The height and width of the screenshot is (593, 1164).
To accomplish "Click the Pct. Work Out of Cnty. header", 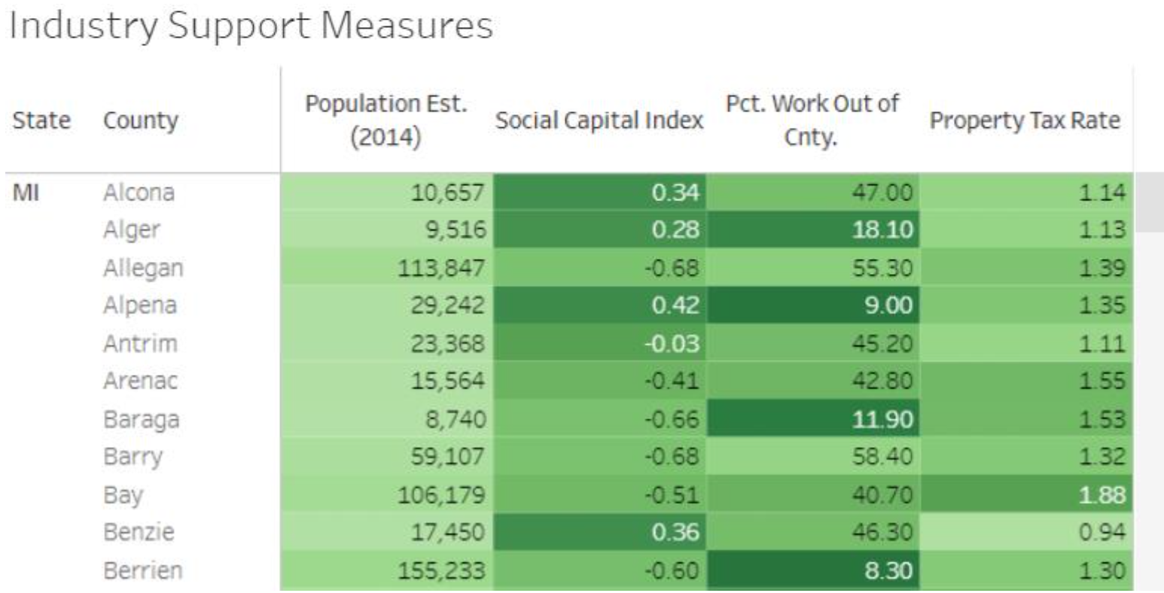I will pyautogui.click(x=812, y=120).
